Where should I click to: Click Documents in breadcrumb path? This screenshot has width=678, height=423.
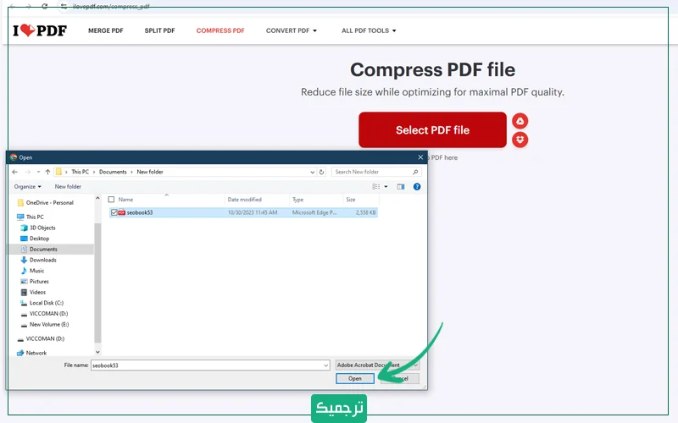pos(113,172)
